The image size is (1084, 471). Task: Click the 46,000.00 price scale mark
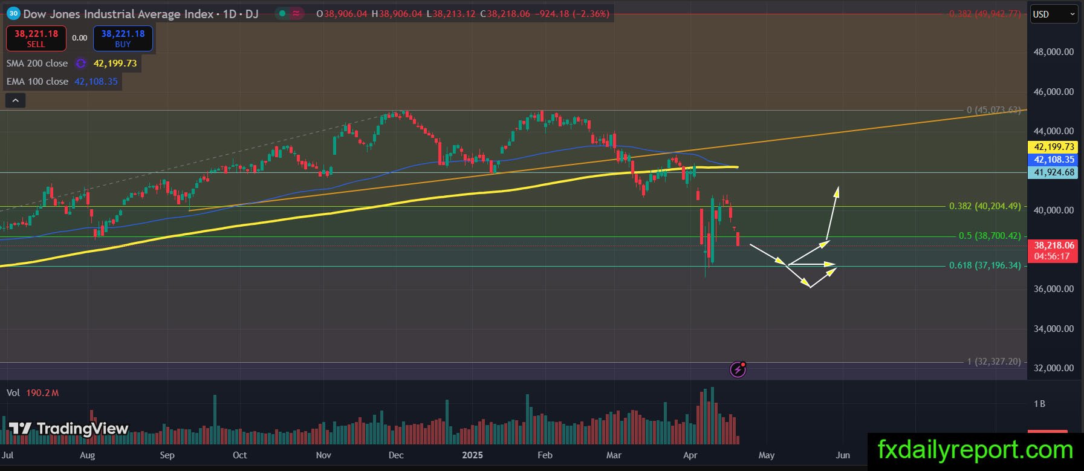pos(1054,92)
